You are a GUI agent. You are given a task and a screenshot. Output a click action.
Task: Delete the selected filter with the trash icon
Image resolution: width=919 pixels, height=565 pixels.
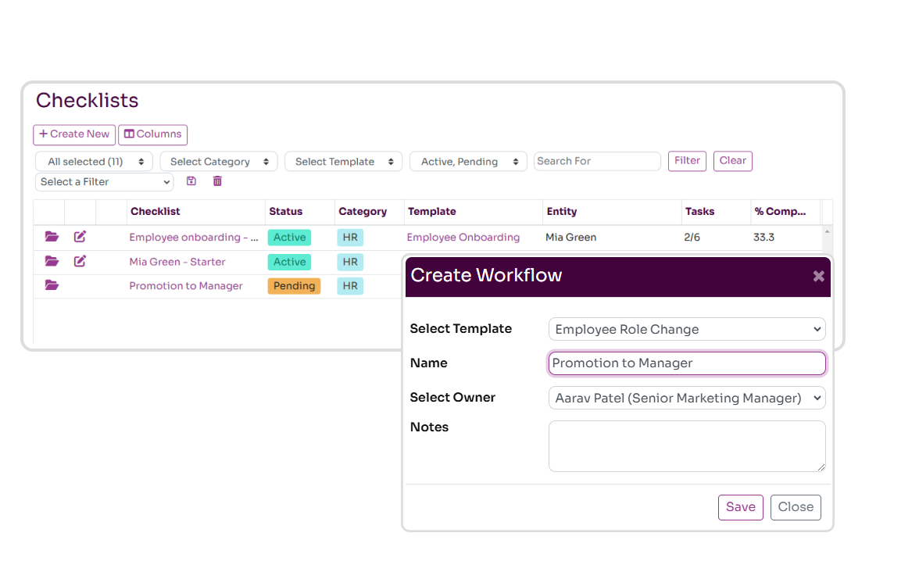point(217,181)
